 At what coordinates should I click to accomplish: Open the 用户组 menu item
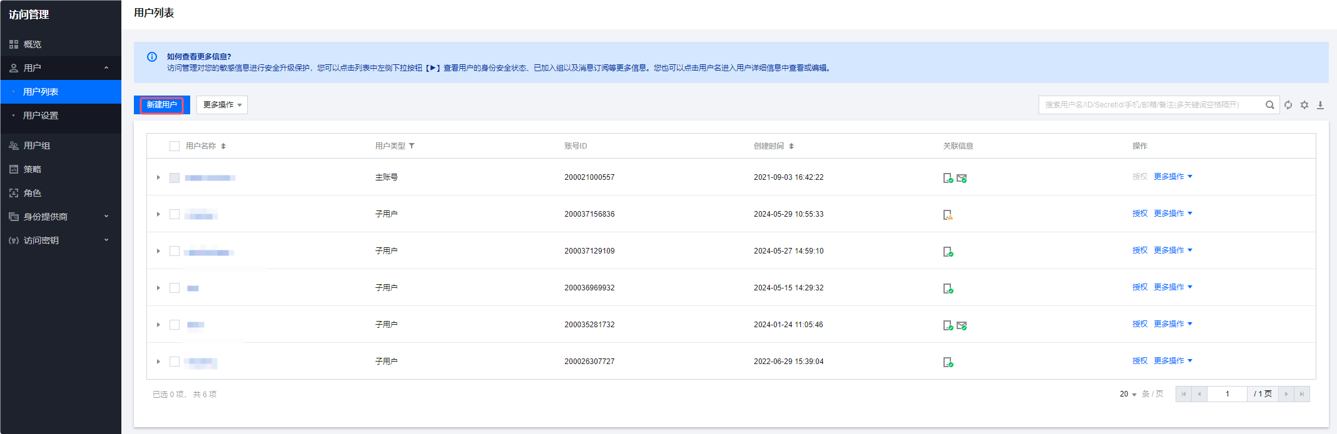pos(61,145)
